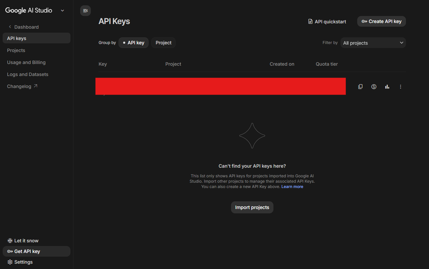429x269 pixels.
Task: Open the bar chart usage icon
Action: click(387, 87)
